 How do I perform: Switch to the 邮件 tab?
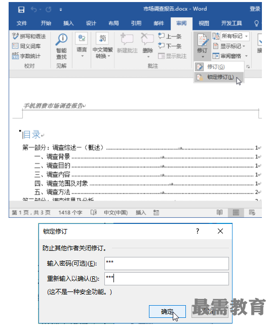159,23
